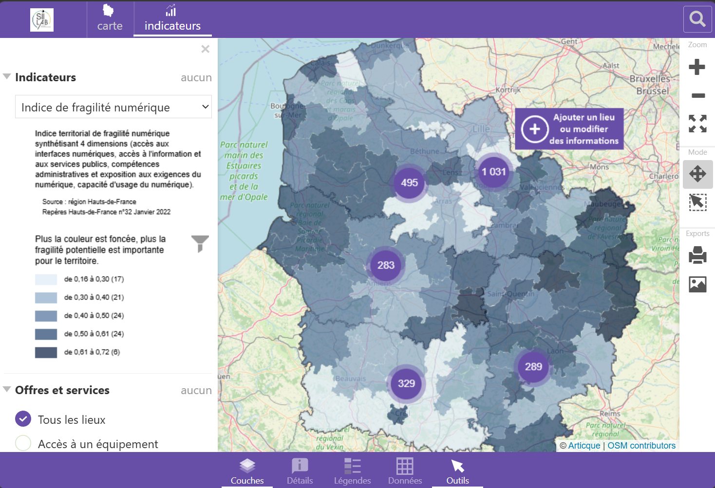Viewport: 715px width, 488px height.
Task: Zoom in with the plus icon
Action: point(697,67)
